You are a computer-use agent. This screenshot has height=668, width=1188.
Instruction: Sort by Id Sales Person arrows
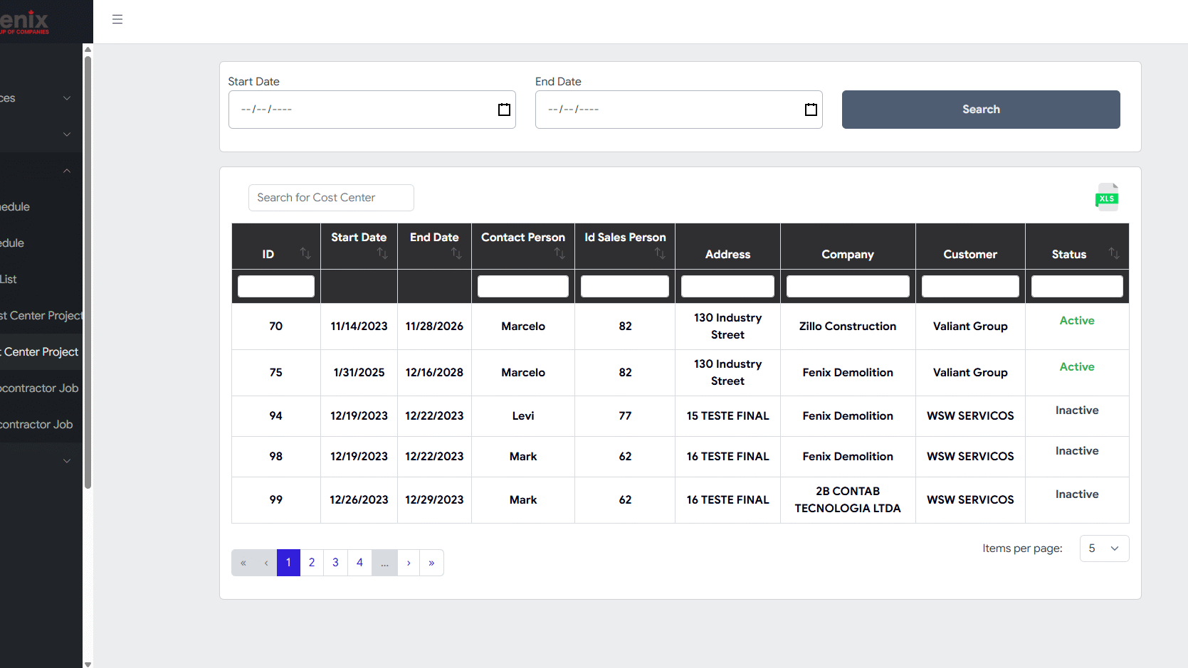[660, 253]
